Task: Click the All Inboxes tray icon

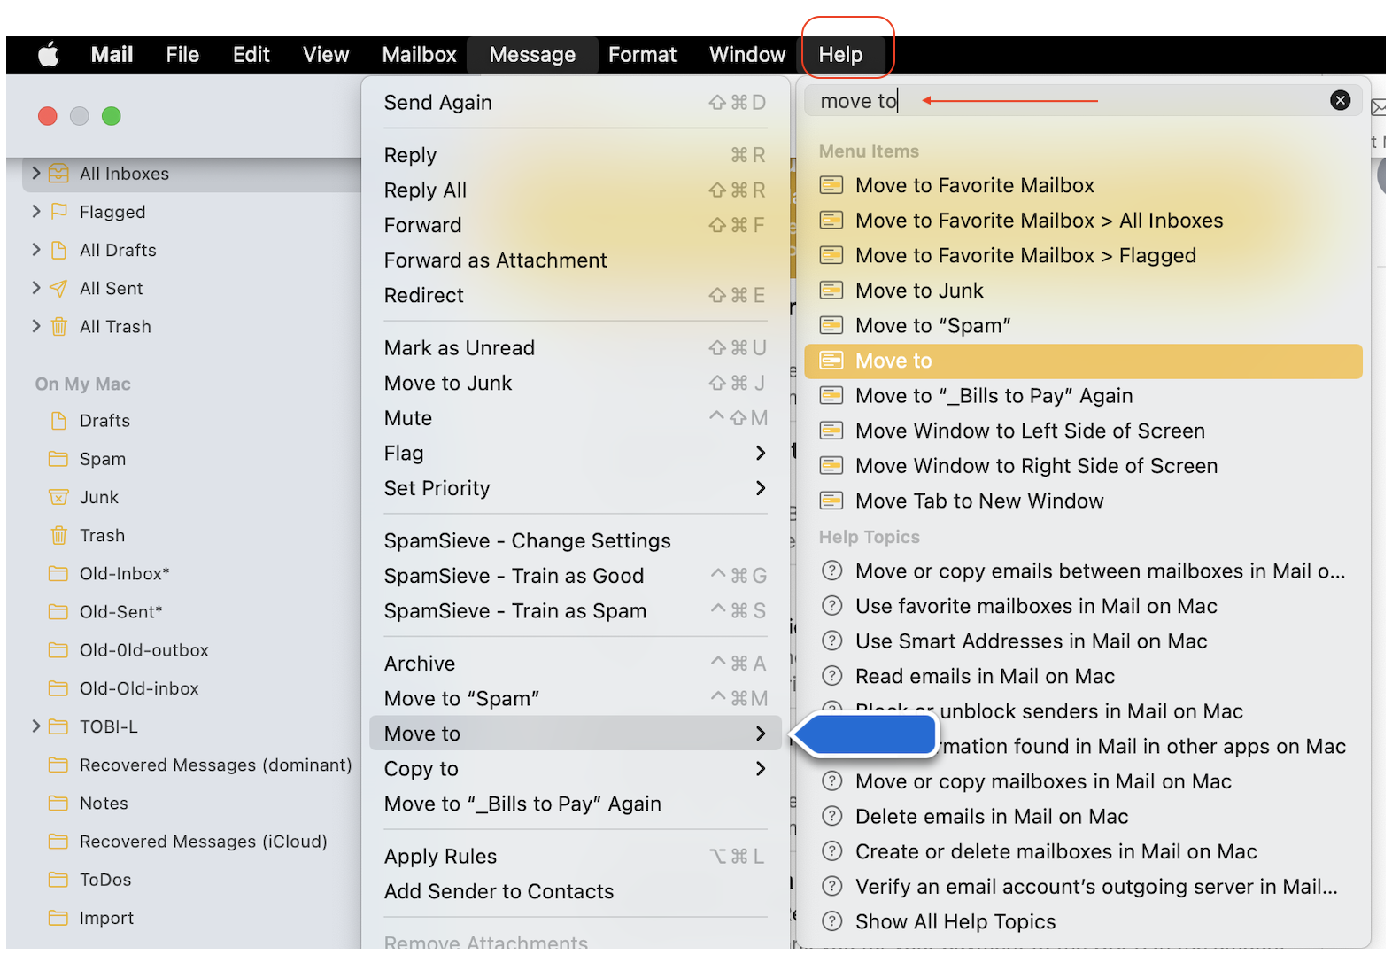Action: pos(58,173)
